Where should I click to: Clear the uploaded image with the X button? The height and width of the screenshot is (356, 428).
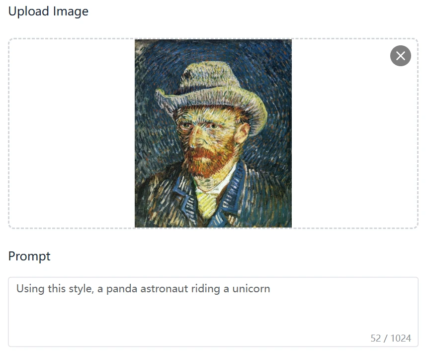coord(400,55)
